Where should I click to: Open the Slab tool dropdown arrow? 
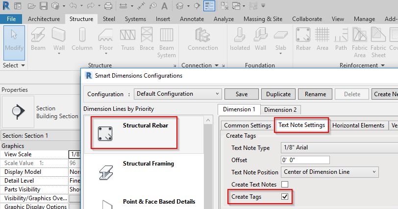point(280,54)
